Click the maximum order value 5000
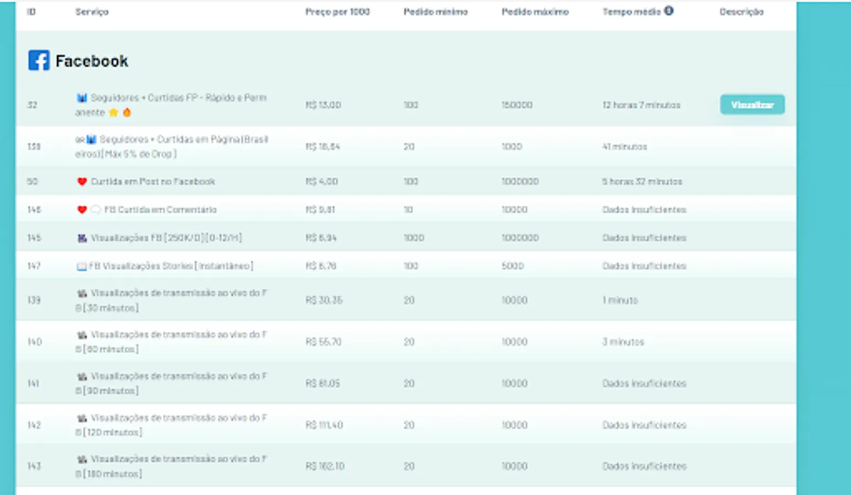851x495 pixels. 512,266
